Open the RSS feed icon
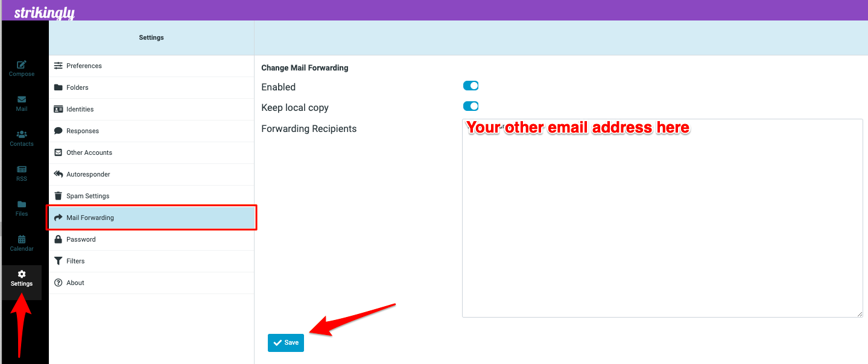 tap(22, 169)
